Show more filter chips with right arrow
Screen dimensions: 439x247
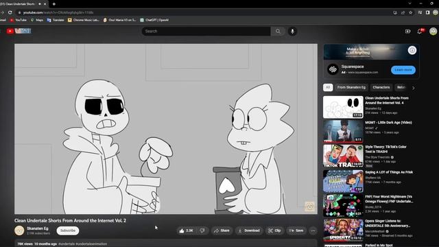click(414, 88)
